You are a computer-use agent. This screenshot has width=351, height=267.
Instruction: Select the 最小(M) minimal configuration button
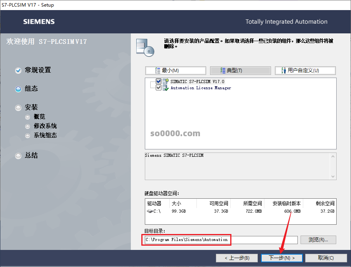click(175, 71)
